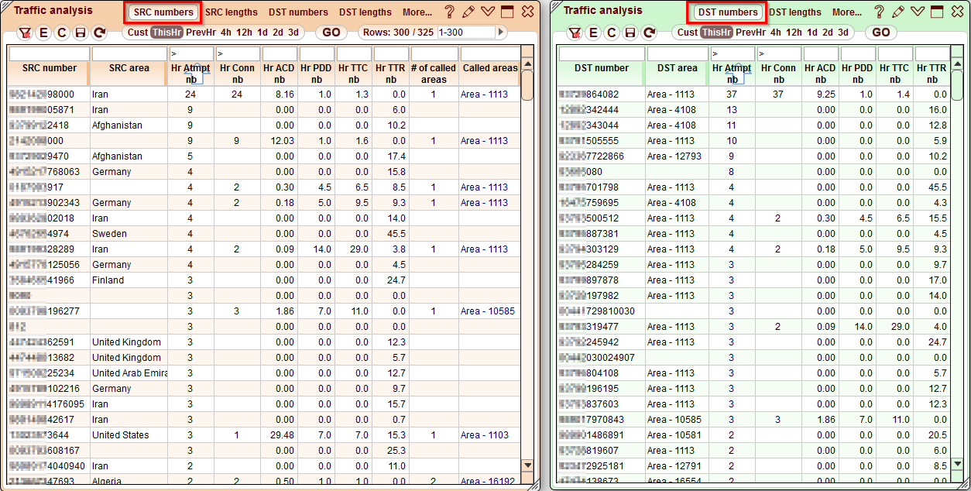
Task: Click the SRC number filter input field
Action: click(48, 53)
